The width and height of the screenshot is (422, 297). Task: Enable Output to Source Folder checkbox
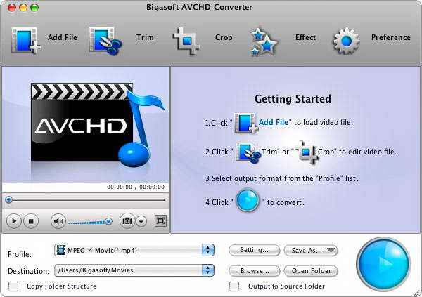click(x=234, y=286)
